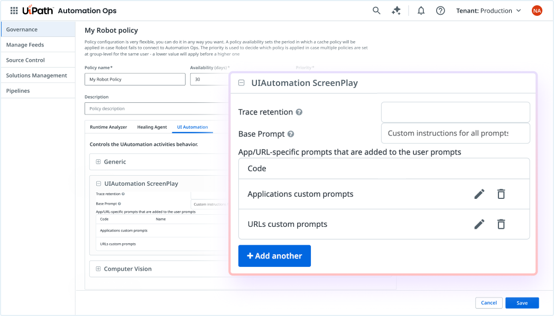Collapse the small UIAutomation ScreenPlay section
Viewport: 554px width, 316px height.
(x=98, y=184)
